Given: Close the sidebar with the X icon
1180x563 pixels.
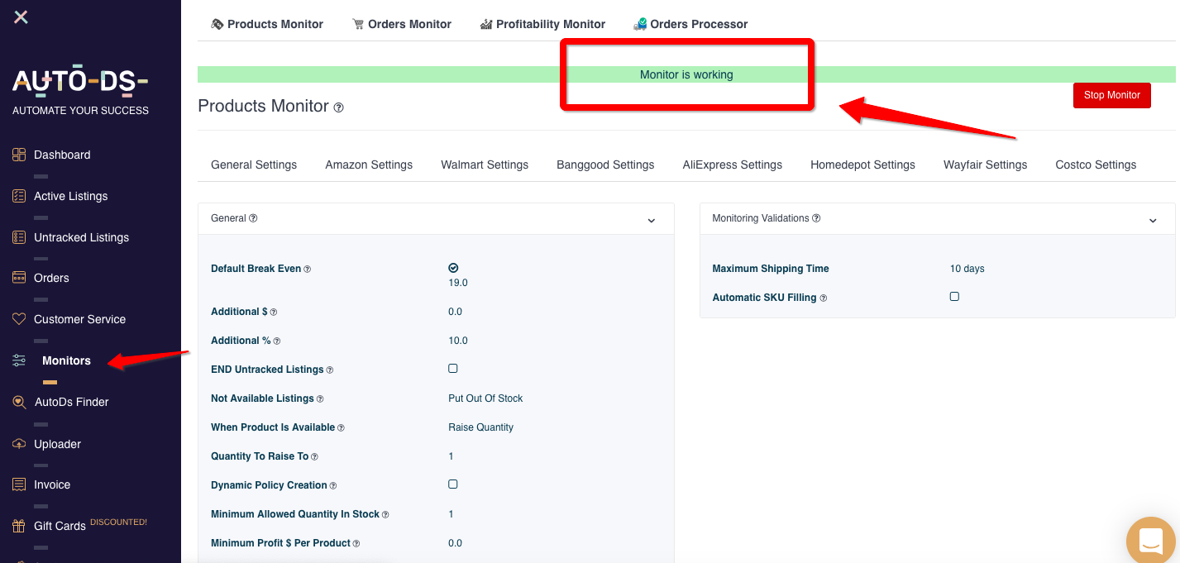Looking at the screenshot, I should click(21, 17).
